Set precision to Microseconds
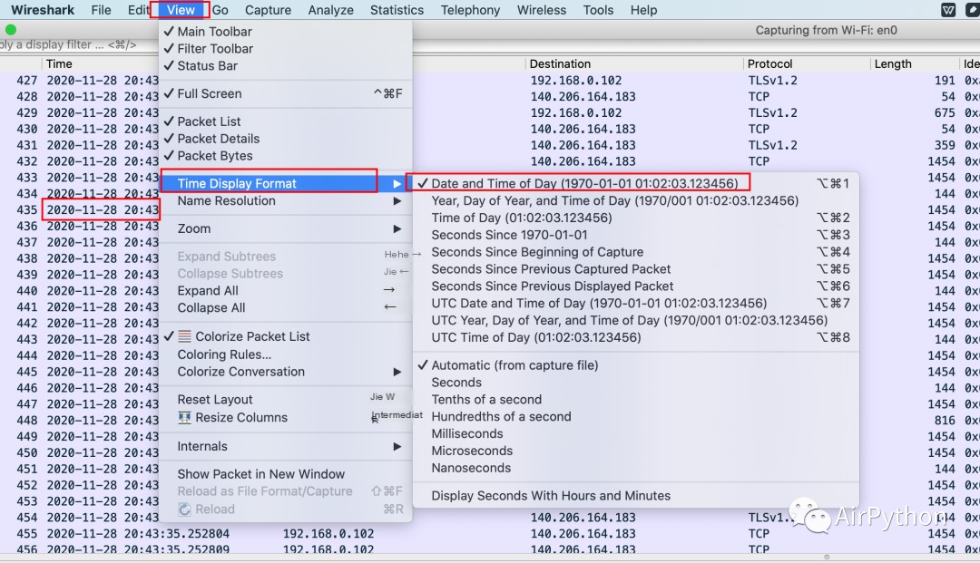This screenshot has width=980, height=563. pos(635,451)
